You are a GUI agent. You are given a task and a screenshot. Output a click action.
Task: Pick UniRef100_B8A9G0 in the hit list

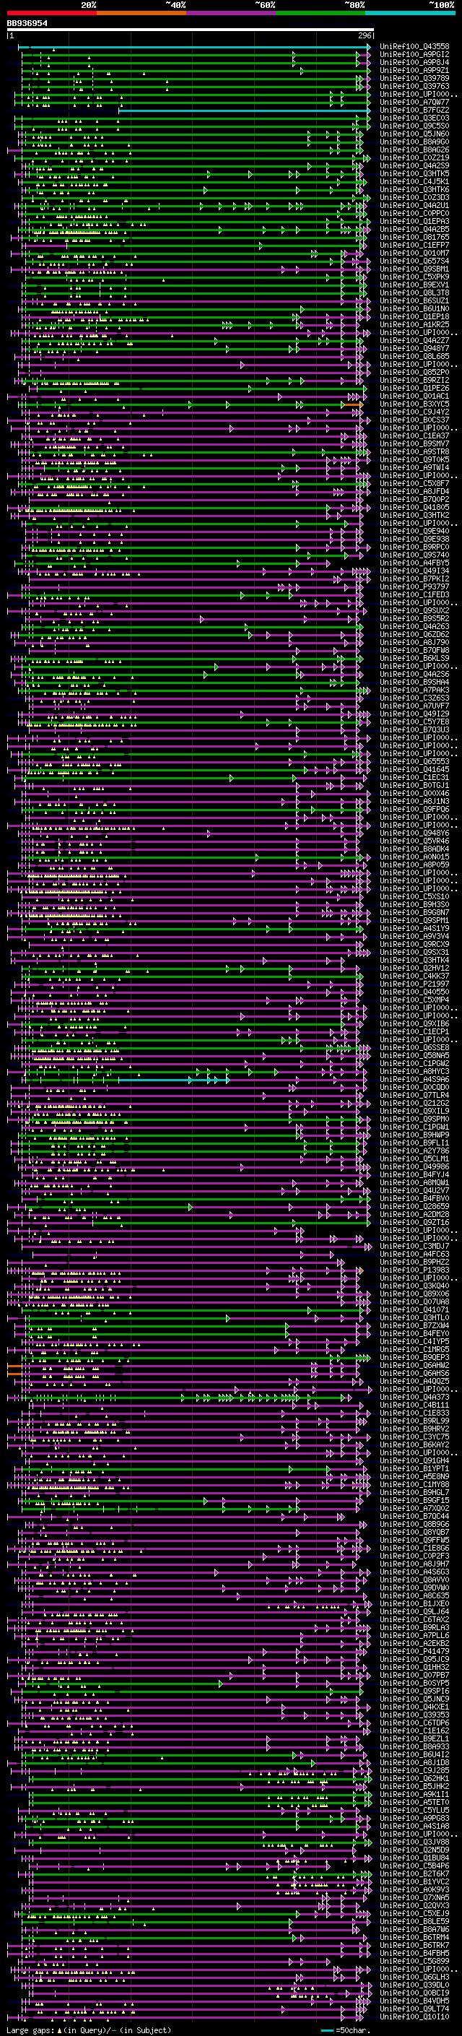[x=414, y=142]
